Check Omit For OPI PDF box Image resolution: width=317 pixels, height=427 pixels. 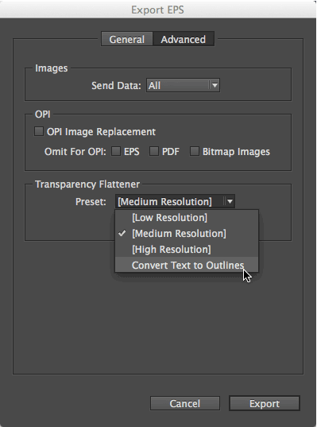154,151
